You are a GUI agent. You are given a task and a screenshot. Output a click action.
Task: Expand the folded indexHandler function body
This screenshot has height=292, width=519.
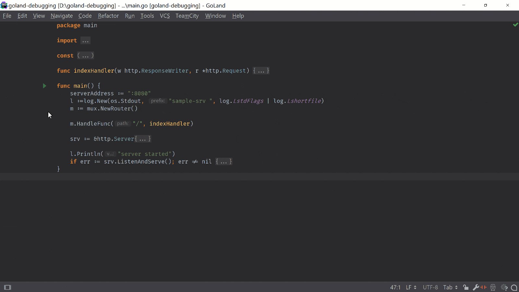[261, 71]
